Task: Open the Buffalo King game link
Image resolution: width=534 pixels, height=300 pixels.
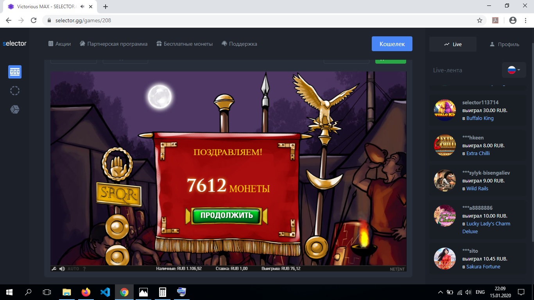Action: click(x=480, y=118)
